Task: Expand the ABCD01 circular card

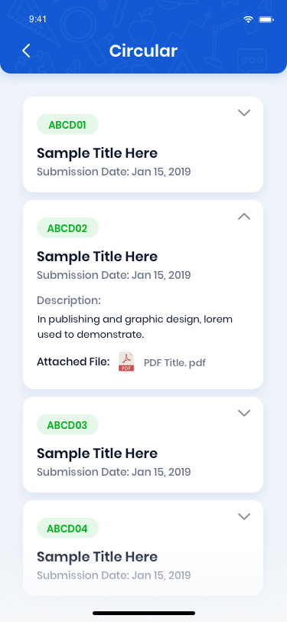Action: click(244, 113)
